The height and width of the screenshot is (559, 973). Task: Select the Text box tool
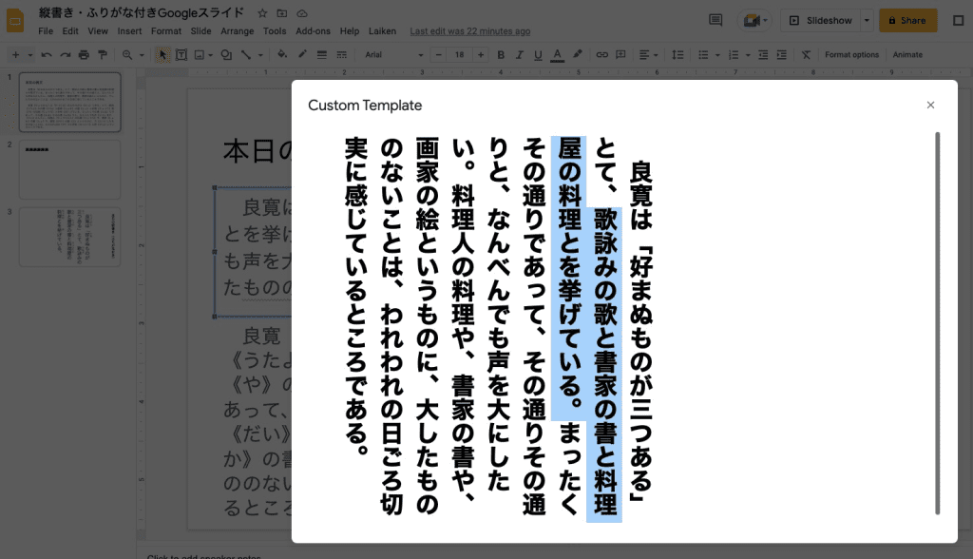181,55
